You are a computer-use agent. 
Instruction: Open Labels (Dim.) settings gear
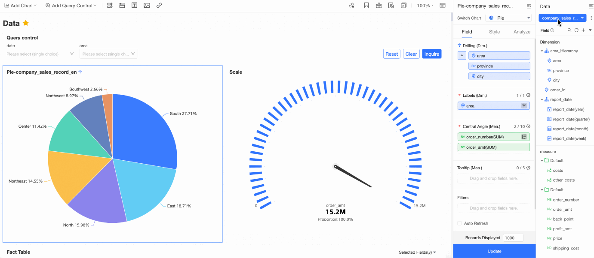[528, 95]
